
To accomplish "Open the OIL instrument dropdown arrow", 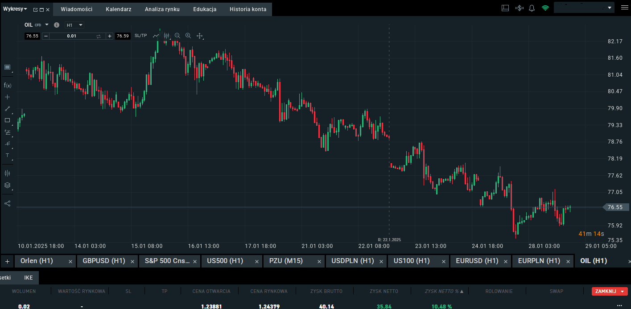I will pos(47,25).
